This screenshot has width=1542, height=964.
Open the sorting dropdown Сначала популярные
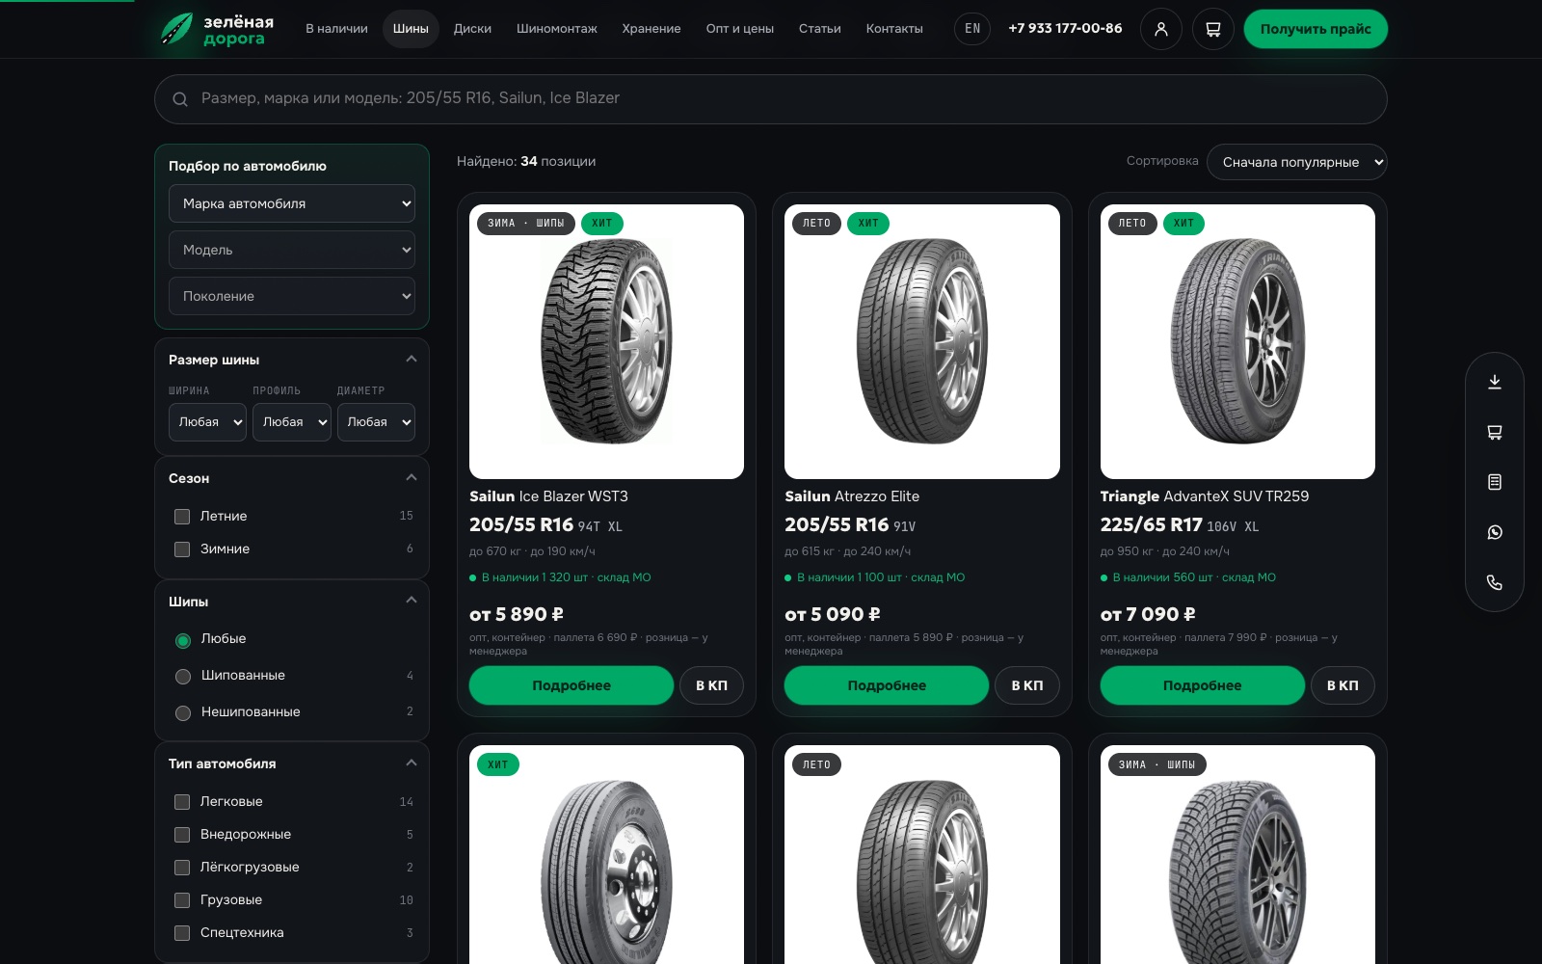coord(1296,162)
